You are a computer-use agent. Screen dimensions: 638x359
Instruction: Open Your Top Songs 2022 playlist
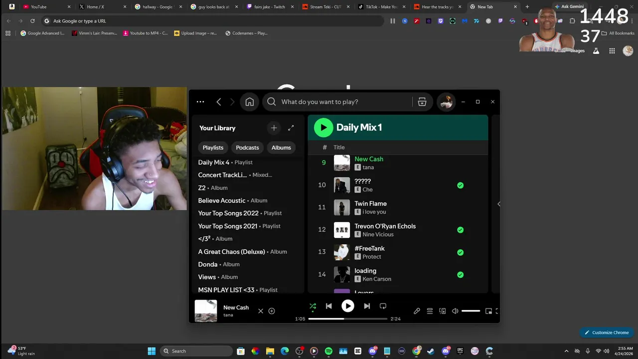[240, 213]
